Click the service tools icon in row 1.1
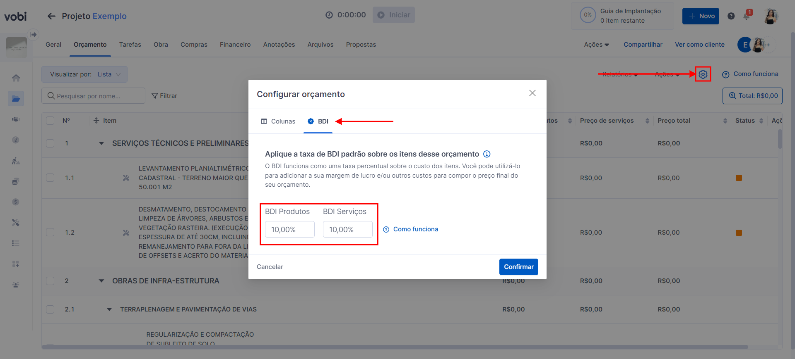The width and height of the screenshot is (795, 359). coord(126,178)
